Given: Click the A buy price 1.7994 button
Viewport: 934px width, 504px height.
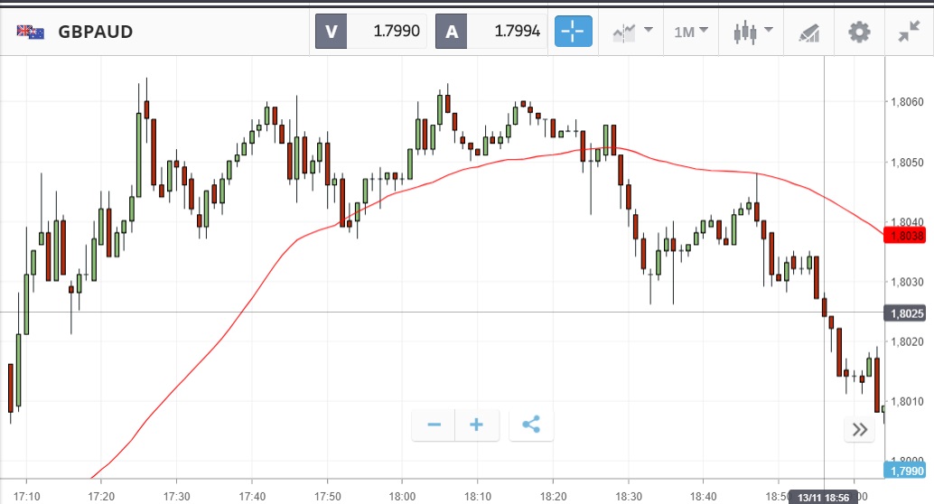Looking at the screenshot, I should (x=490, y=33).
